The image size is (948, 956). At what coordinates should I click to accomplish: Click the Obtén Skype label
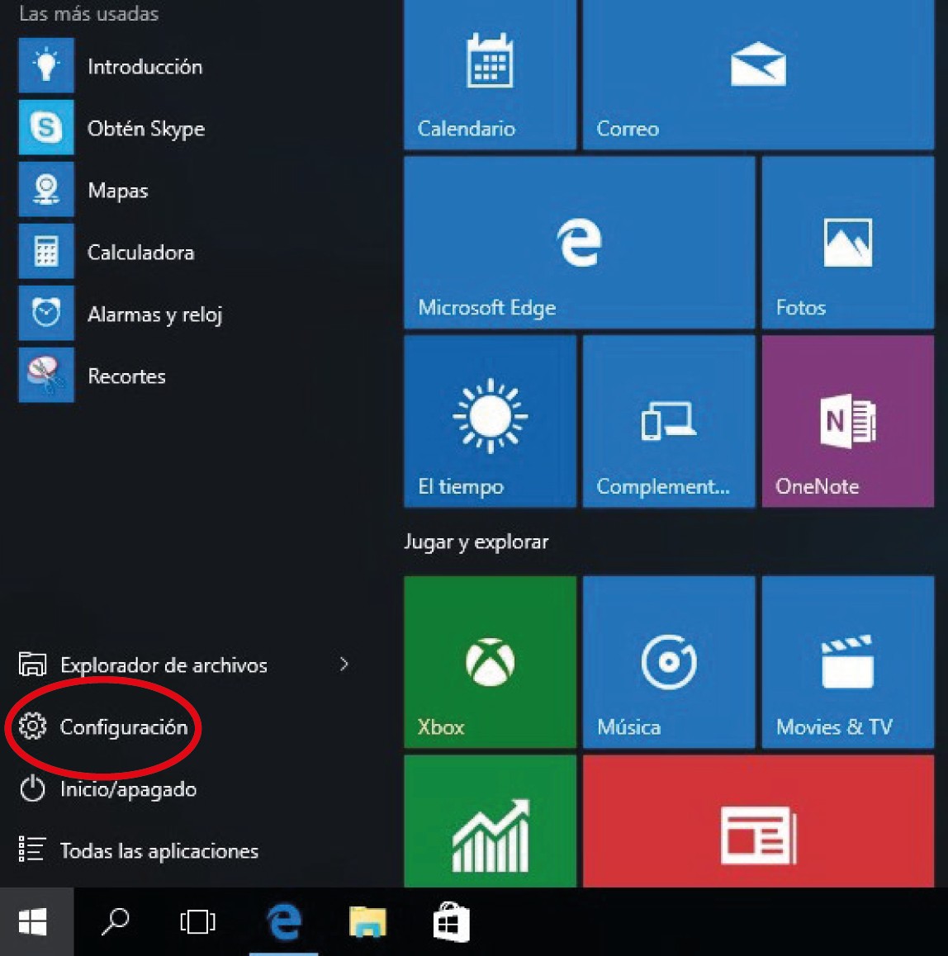[x=146, y=130]
